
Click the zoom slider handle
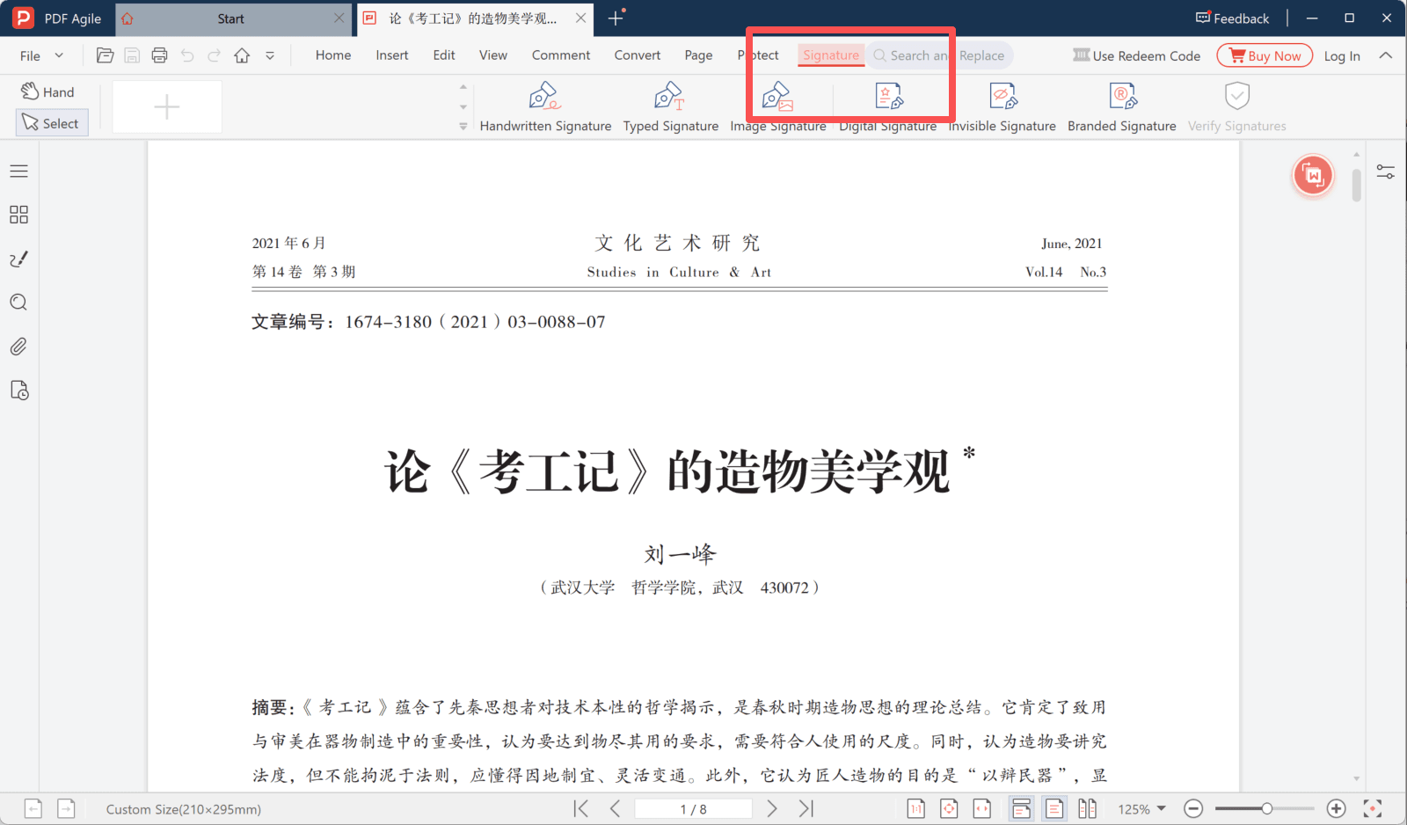click(x=1267, y=808)
